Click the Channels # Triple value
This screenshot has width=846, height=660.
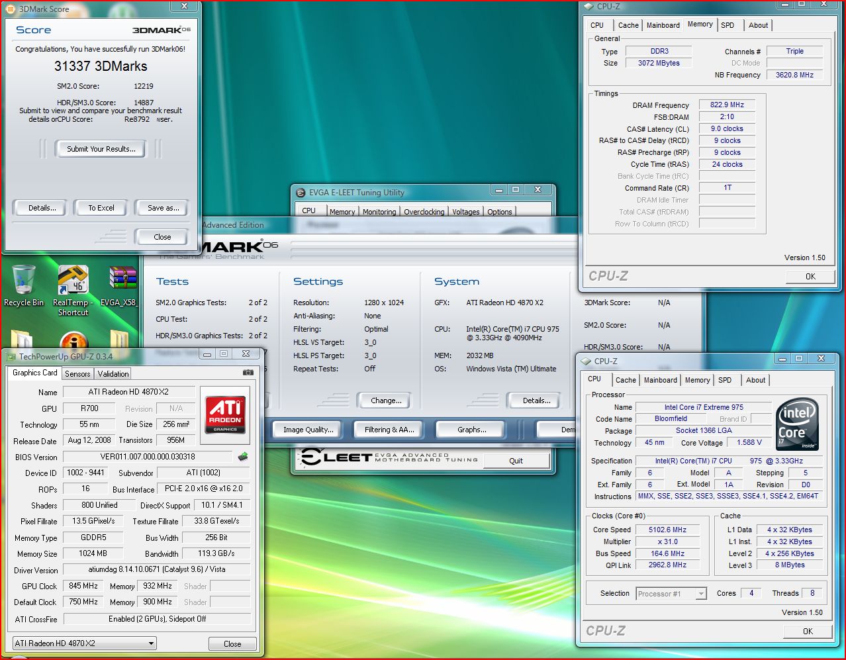pyautogui.click(x=794, y=51)
